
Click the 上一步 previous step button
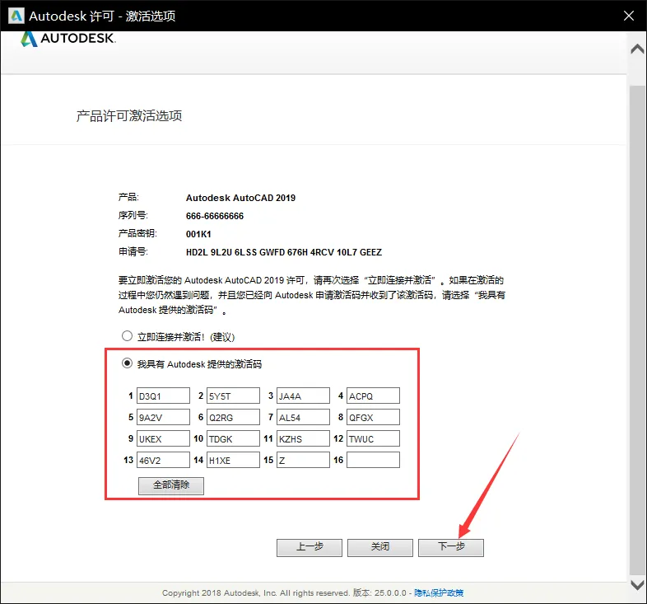[x=310, y=548]
